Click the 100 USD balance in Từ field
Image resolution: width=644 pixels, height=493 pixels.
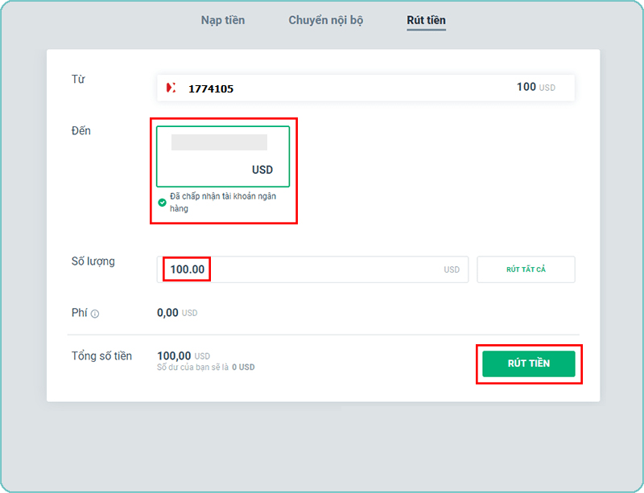click(535, 87)
